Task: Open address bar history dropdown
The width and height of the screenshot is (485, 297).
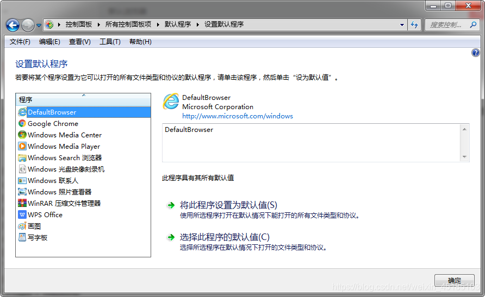Action: click(402, 24)
